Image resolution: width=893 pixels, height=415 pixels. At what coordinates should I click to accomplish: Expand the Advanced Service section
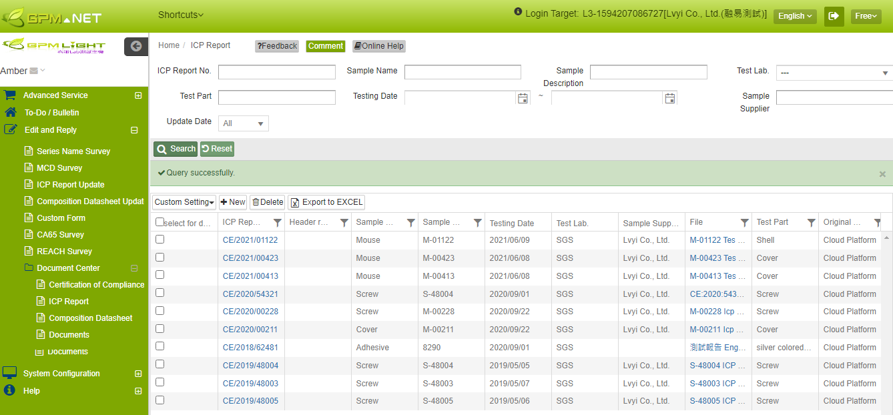[138, 95]
